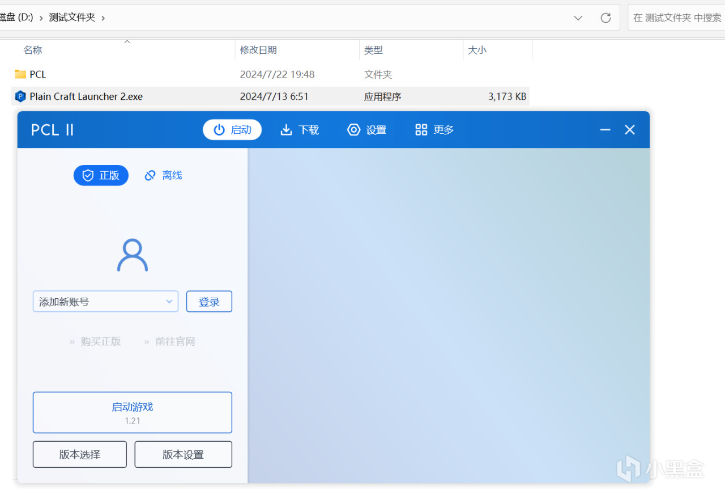The width and height of the screenshot is (725, 495).
Task: Open the 启动 tab in PCL II
Action: [x=232, y=130]
